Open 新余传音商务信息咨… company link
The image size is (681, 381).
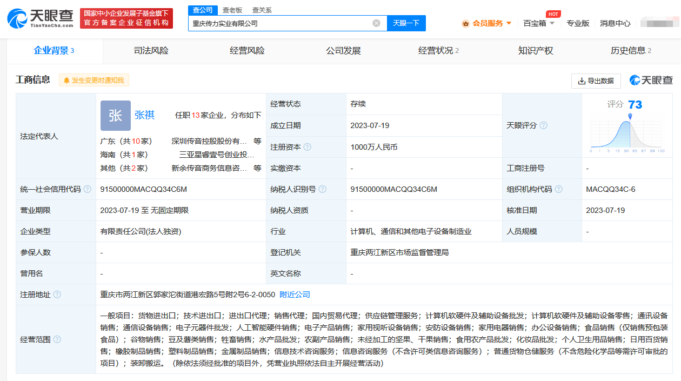pyautogui.click(x=209, y=168)
